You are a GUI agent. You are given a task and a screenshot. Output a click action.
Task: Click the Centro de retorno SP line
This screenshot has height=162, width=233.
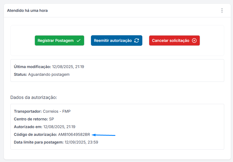(34, 119)
